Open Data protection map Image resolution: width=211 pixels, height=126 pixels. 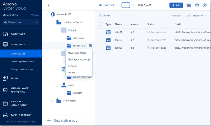(21, 69)
